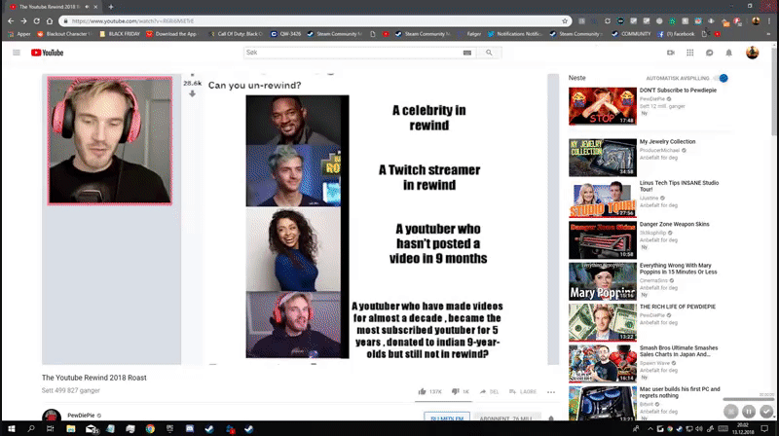Open the My Jewelry Collection thumbnail
This screenshot has height=436, width=779.
point(603,158)
